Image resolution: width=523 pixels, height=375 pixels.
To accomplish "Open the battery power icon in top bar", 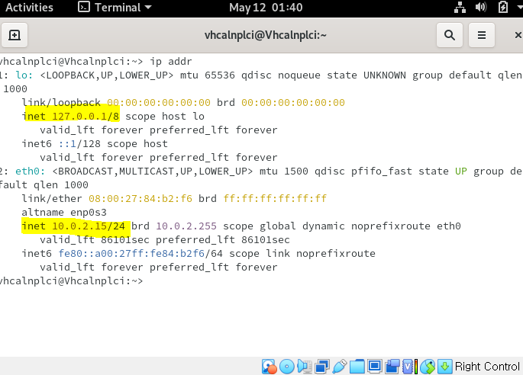I will coord(502,8).
